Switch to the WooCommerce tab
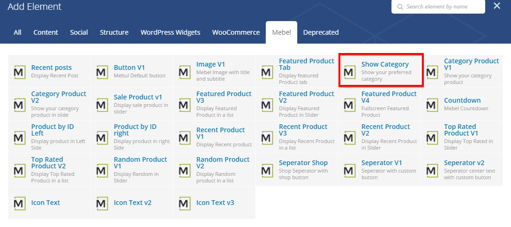Viewport: 511px width, 227px height. [x=236, y=32]
